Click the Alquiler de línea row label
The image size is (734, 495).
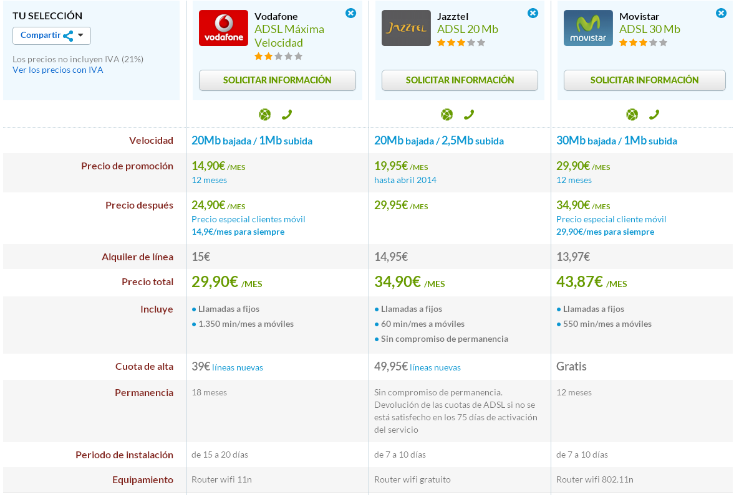click(x=137, y=257)
